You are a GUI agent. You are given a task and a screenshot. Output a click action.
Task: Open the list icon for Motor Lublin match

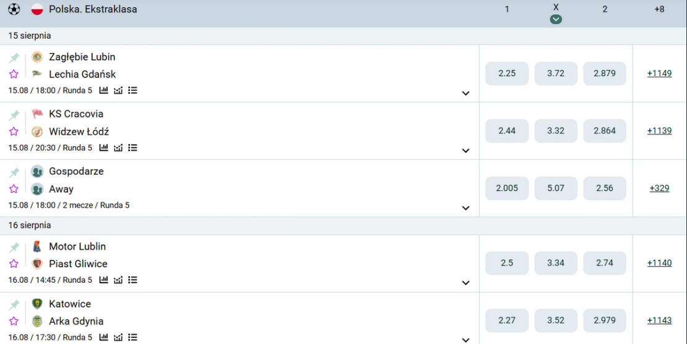pos(132,280)
